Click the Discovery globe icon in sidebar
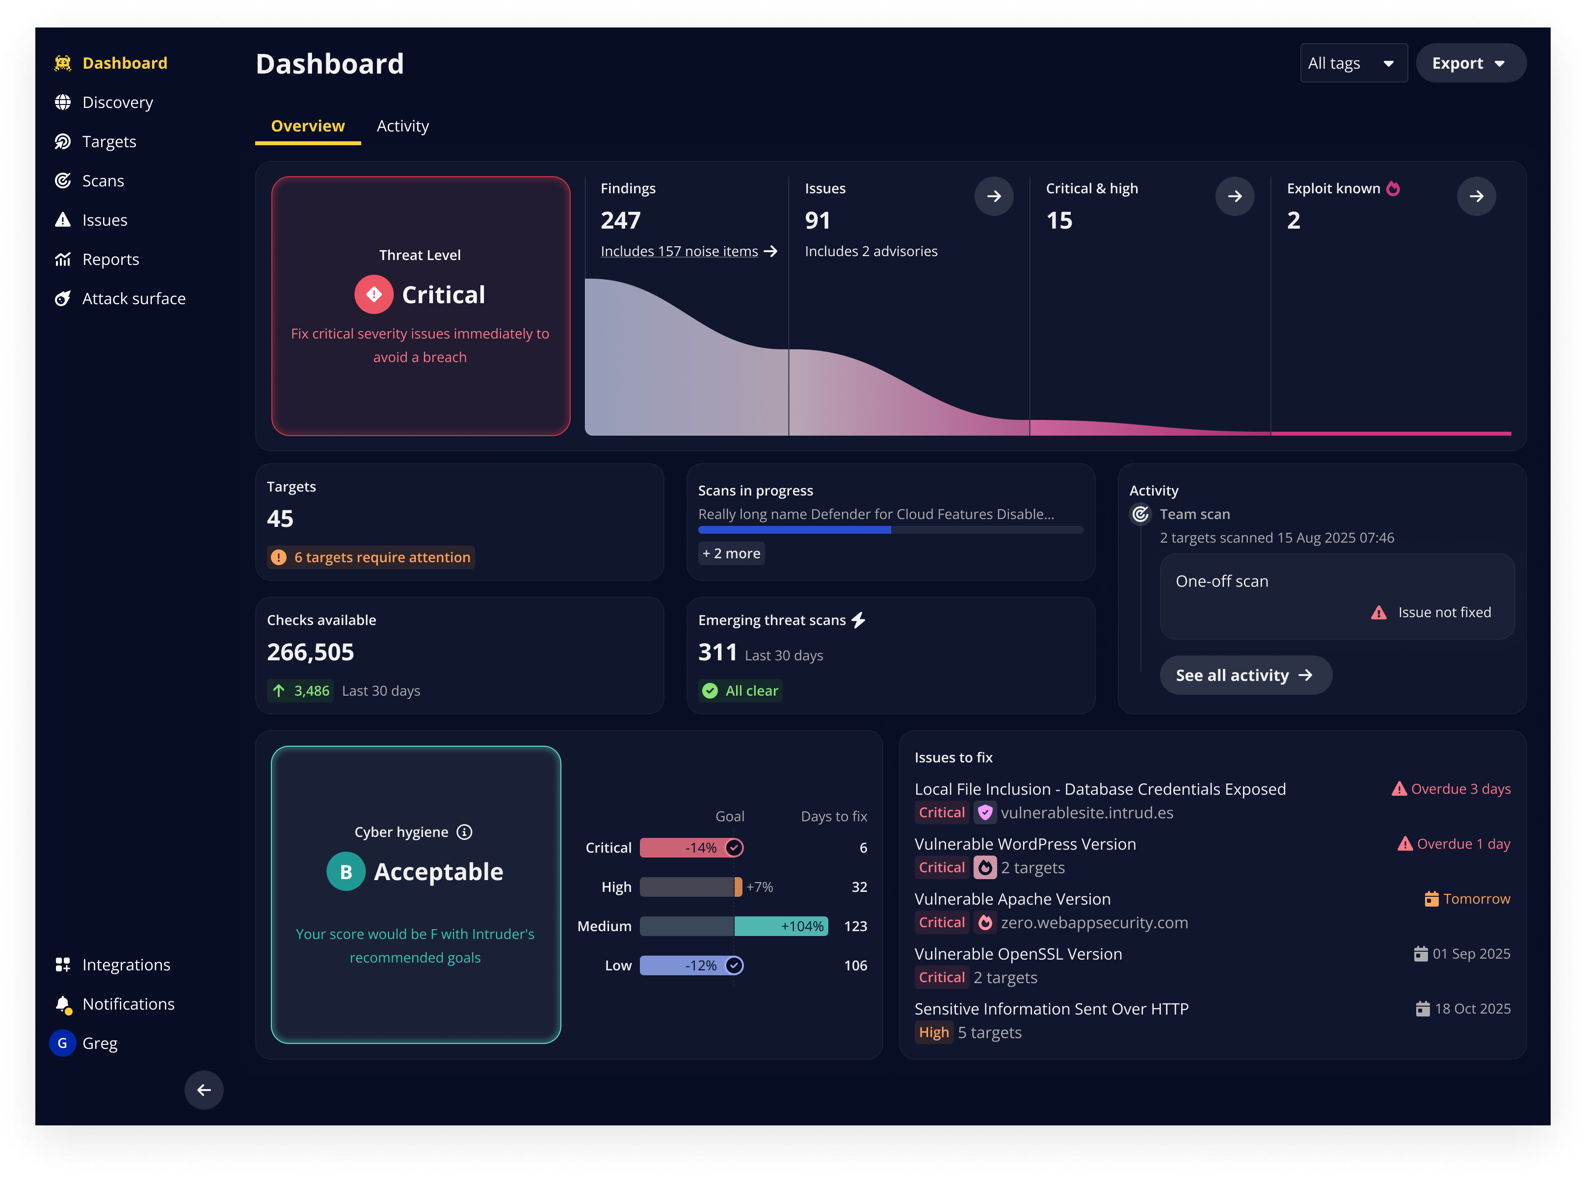This screenshot has height=1198, width=1586. [x=63, y=103]
